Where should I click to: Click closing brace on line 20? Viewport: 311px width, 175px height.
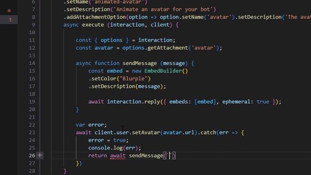(x=77, y=109)
